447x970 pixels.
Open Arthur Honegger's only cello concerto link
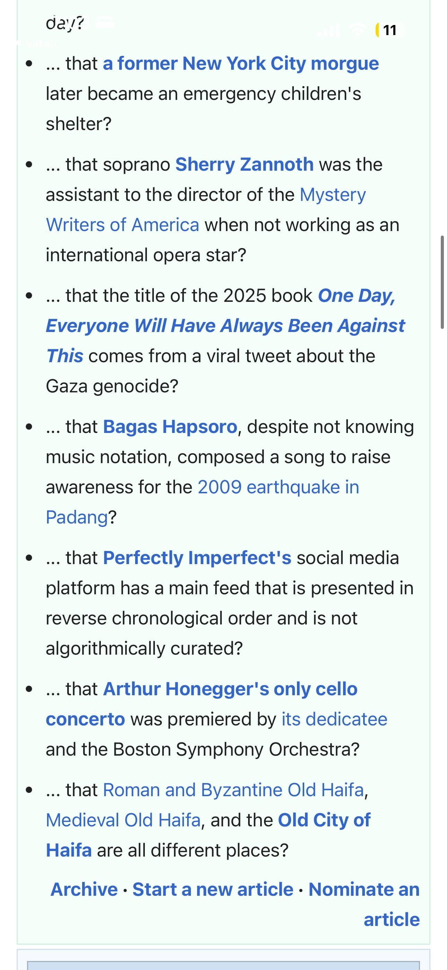[x=202, y=704]
